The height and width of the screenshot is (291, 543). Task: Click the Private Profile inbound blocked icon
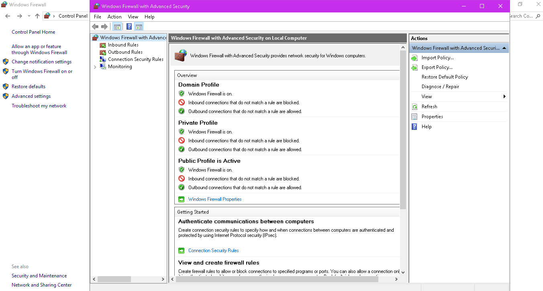tap(182, 141)
